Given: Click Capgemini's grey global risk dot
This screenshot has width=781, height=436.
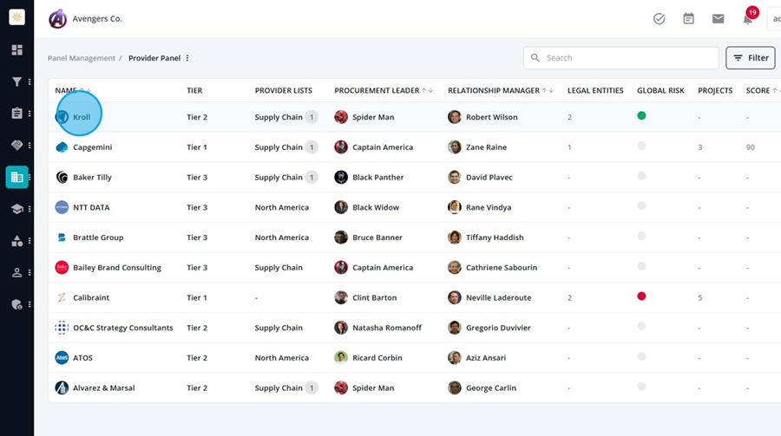Looking at the screenshot, I should coord(641,146).
